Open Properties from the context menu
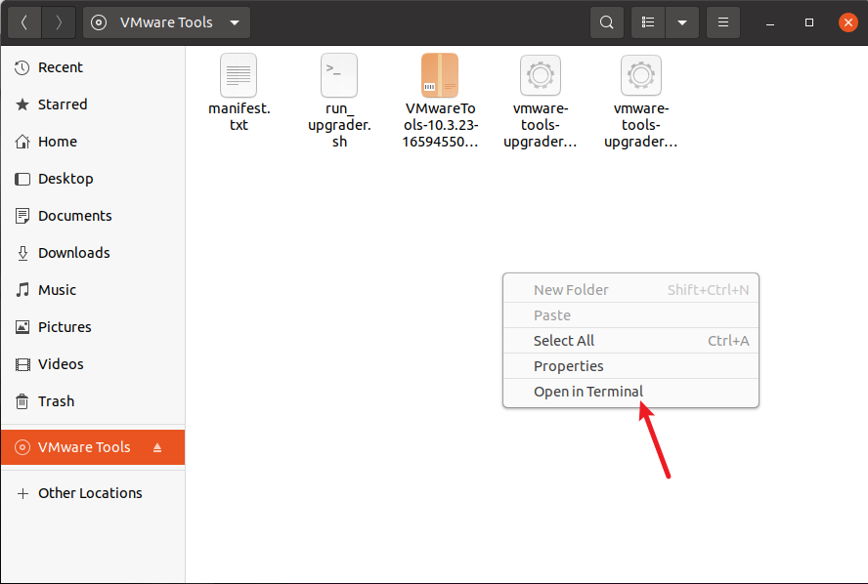 point(569,366)
